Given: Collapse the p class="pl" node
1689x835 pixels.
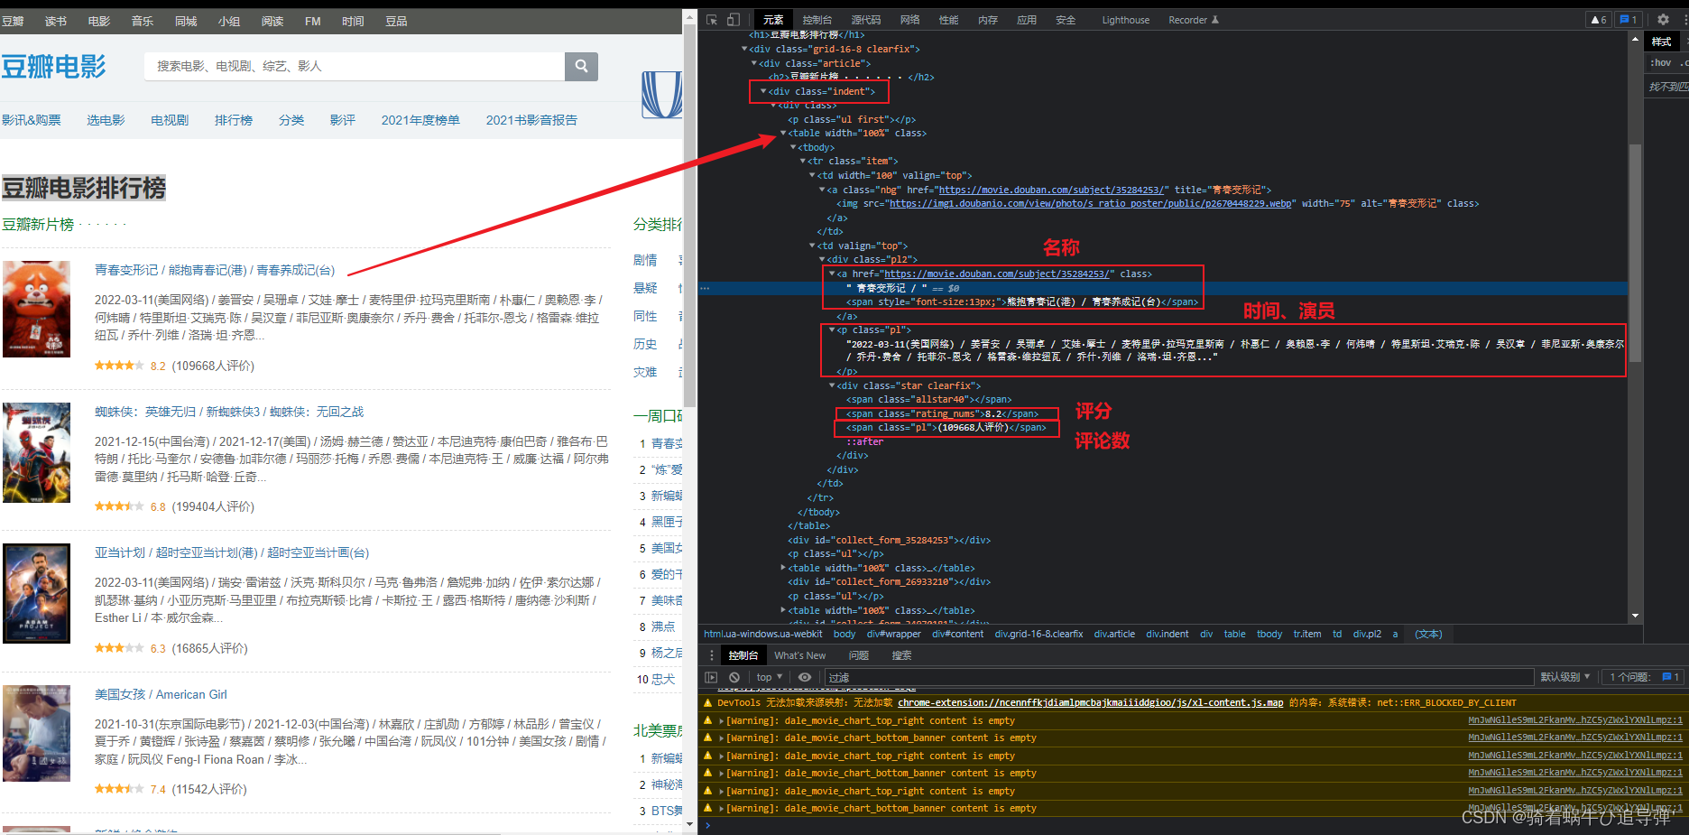Looking at the screenshot, I should coord(832,329).
